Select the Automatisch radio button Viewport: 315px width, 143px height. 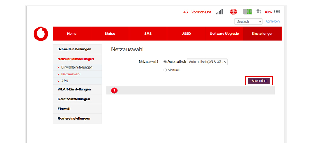pos(165,62)
